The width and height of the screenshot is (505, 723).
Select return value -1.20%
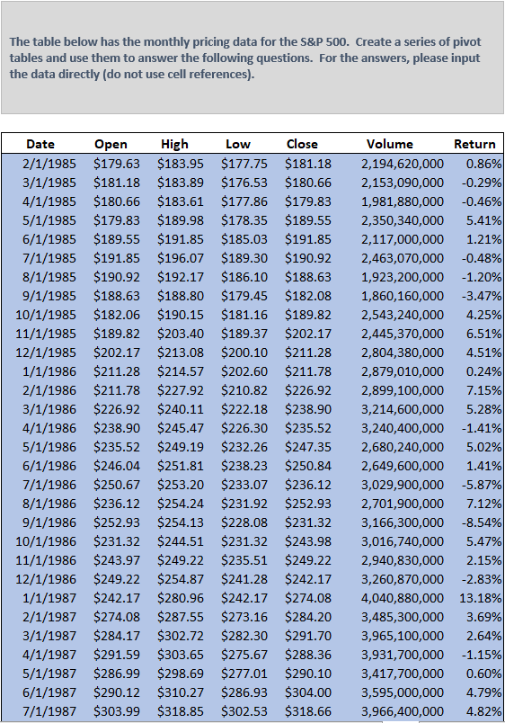point(482,277)
